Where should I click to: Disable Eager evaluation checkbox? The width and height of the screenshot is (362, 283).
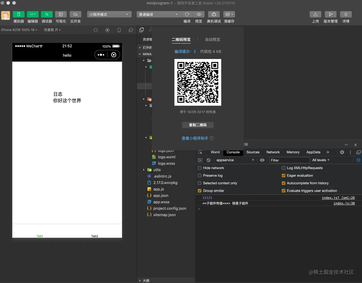pos(283,175)
